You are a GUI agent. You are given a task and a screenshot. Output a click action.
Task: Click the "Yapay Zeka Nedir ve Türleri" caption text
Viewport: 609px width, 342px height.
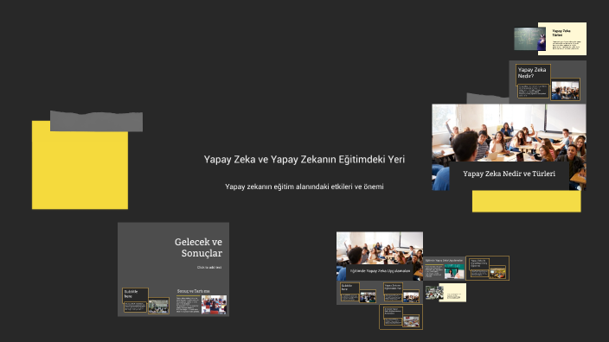[x=509, y=174]
